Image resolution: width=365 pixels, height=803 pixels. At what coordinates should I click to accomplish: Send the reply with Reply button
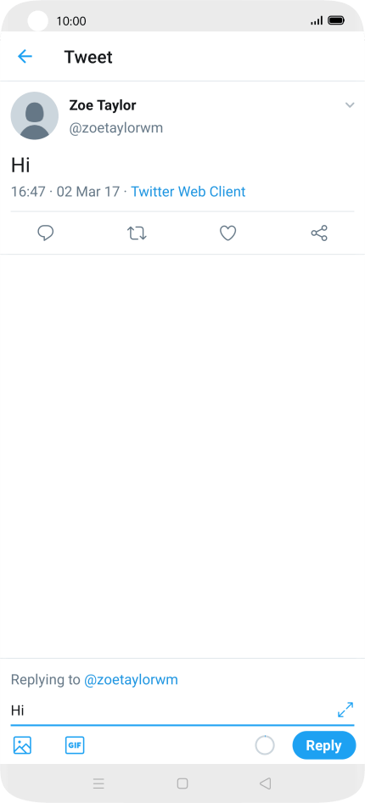[x=324, y=745]
